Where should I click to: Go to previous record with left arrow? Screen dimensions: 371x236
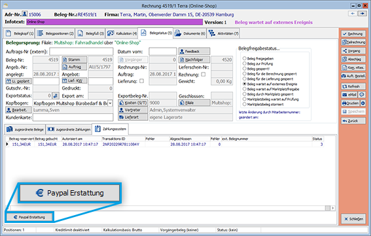353,14
